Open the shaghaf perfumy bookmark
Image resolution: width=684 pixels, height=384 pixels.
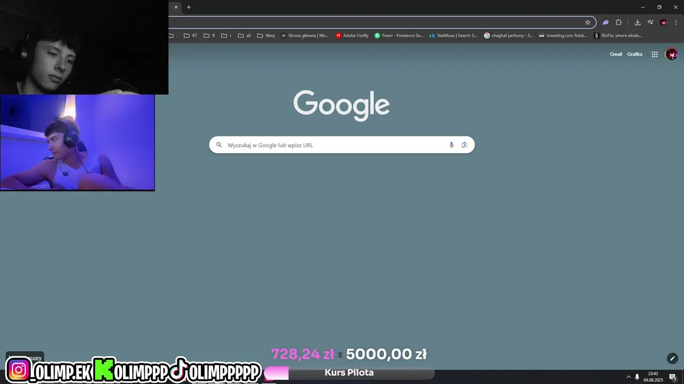(508, 36)
